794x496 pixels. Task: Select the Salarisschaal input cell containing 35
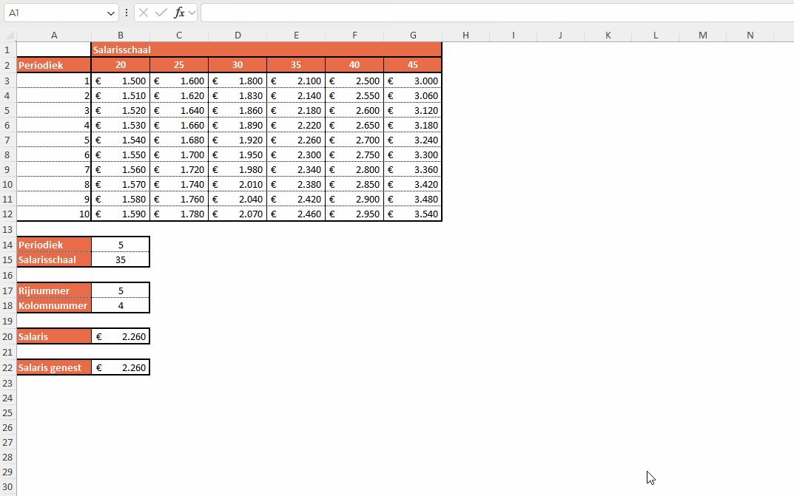121,259
